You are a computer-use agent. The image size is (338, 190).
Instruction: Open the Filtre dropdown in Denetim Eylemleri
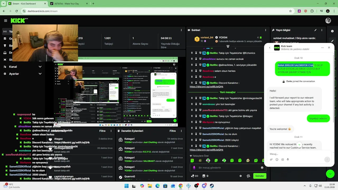173,131
